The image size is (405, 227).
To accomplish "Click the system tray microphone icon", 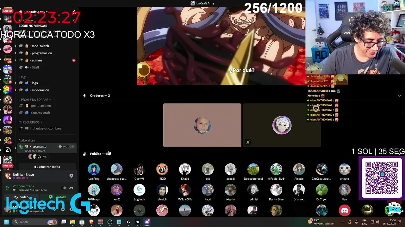I will point(357,222).
